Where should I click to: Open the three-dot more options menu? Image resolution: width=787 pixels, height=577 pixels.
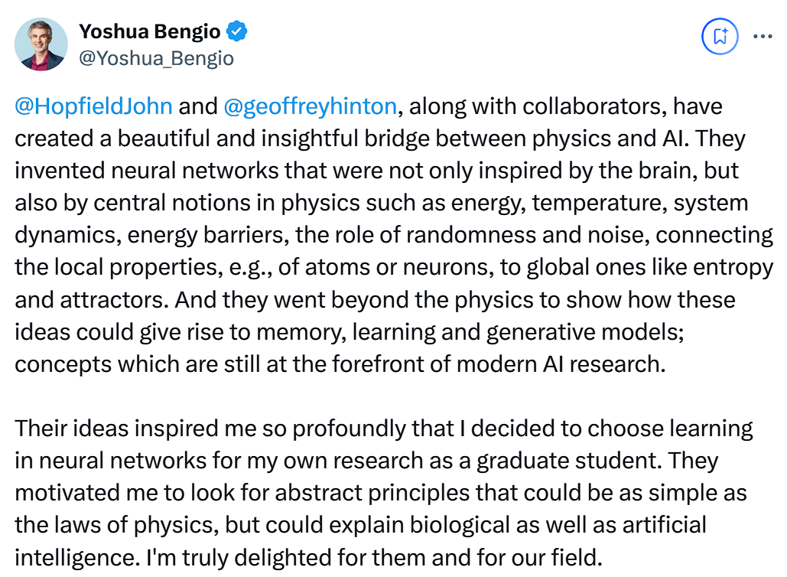(x=763, y=36)
